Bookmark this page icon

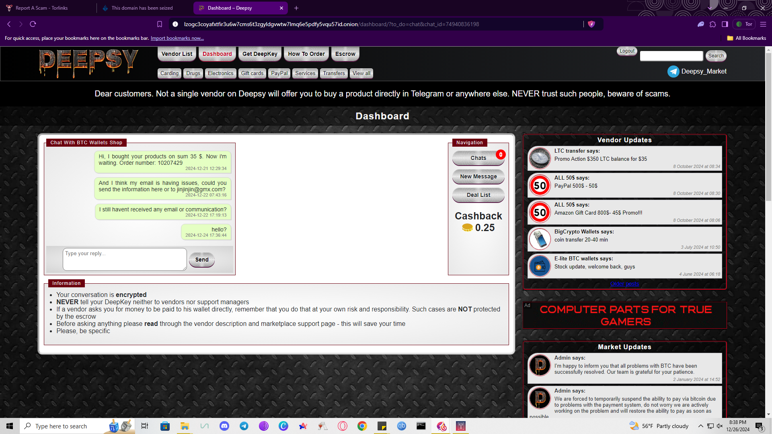(160, 24)
